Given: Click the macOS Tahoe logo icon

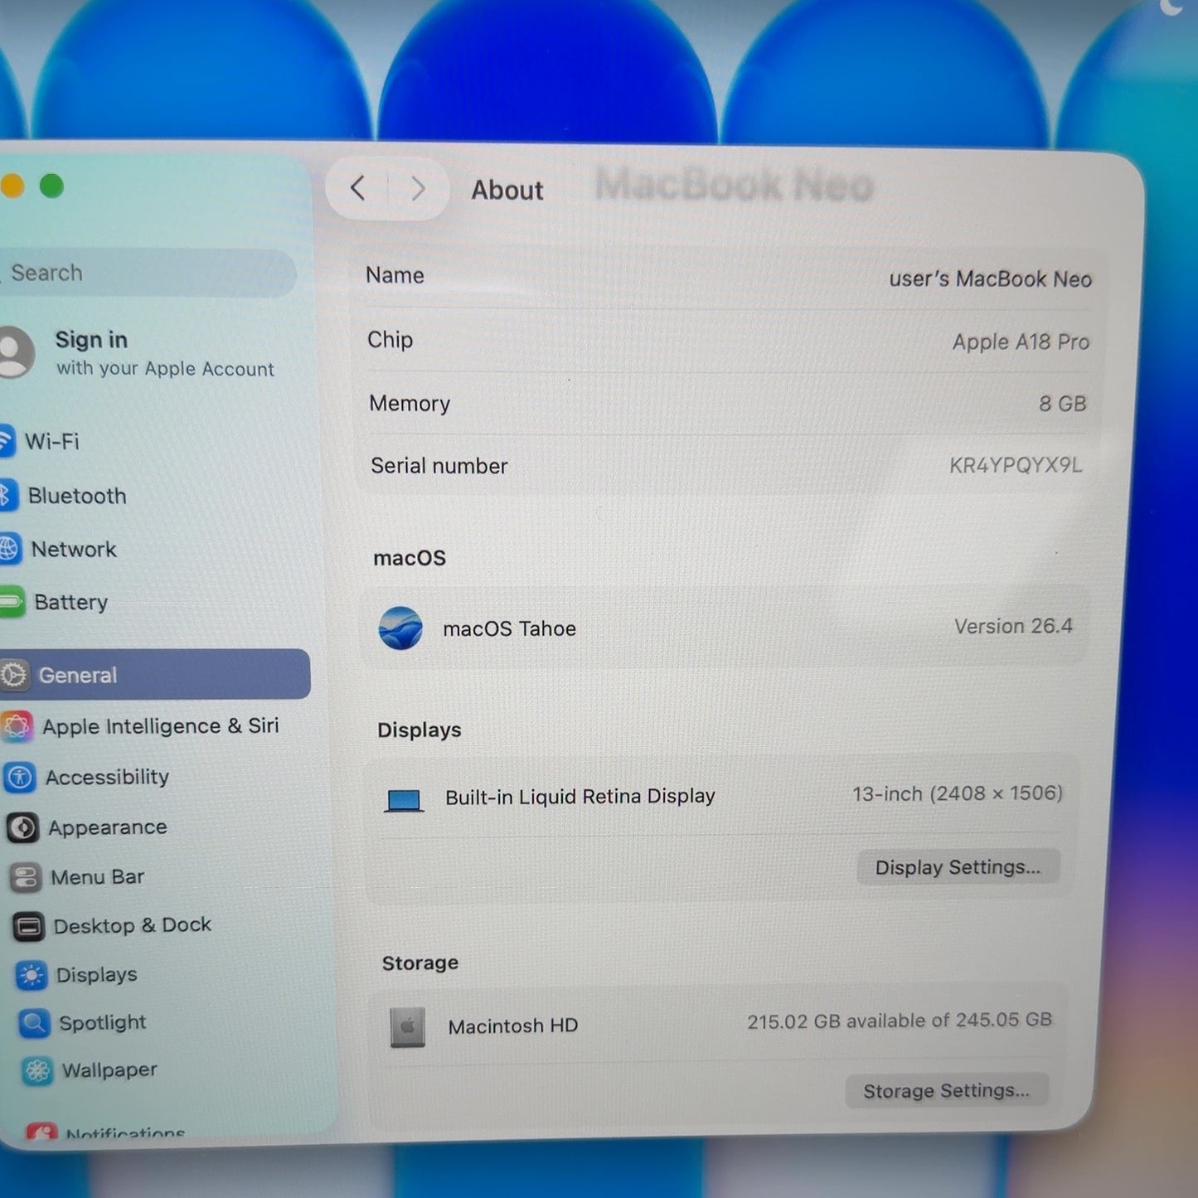Looking at the screenshot, I should 400,628.
